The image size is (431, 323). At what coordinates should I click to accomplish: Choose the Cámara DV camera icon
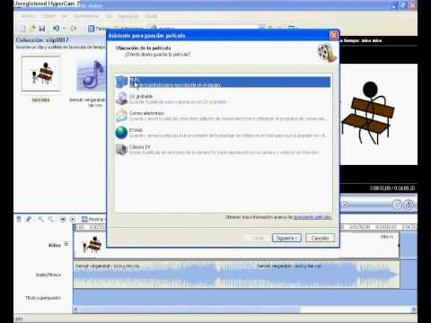click(x=121, y=149)
